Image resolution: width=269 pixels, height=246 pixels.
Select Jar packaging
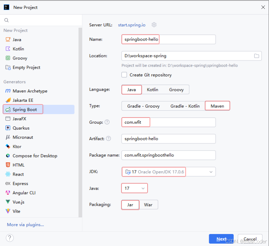click(x=130, y=205)
